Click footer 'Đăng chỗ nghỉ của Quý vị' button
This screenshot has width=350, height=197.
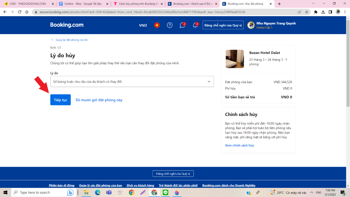pyautogui.click(x=173, y=173)
